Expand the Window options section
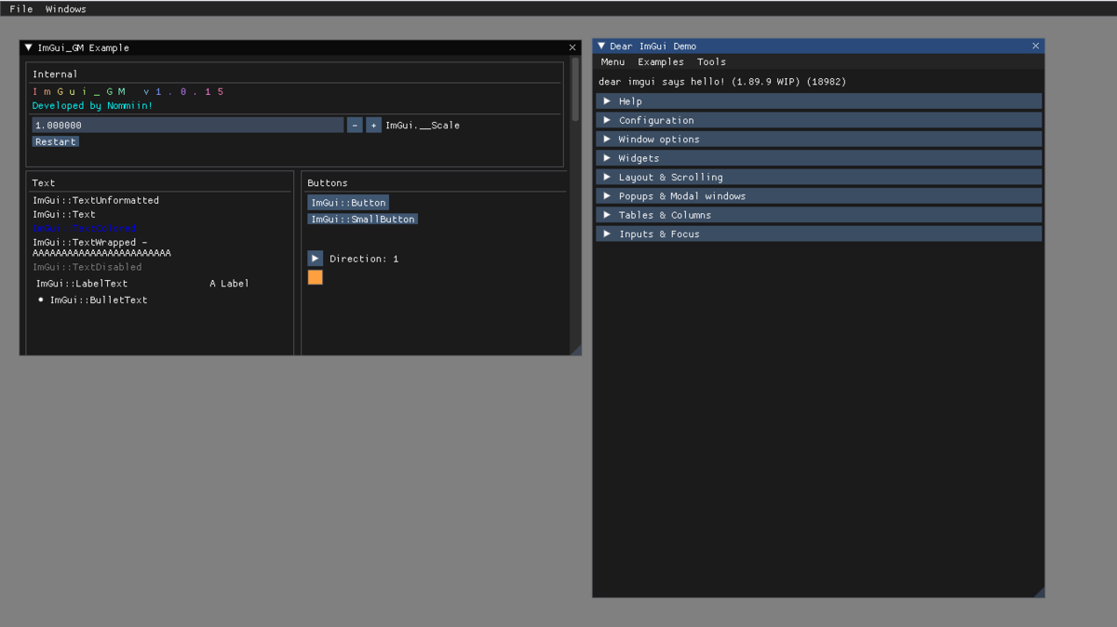This screenshot has width=1117, height=627. (x=818, y=139)
